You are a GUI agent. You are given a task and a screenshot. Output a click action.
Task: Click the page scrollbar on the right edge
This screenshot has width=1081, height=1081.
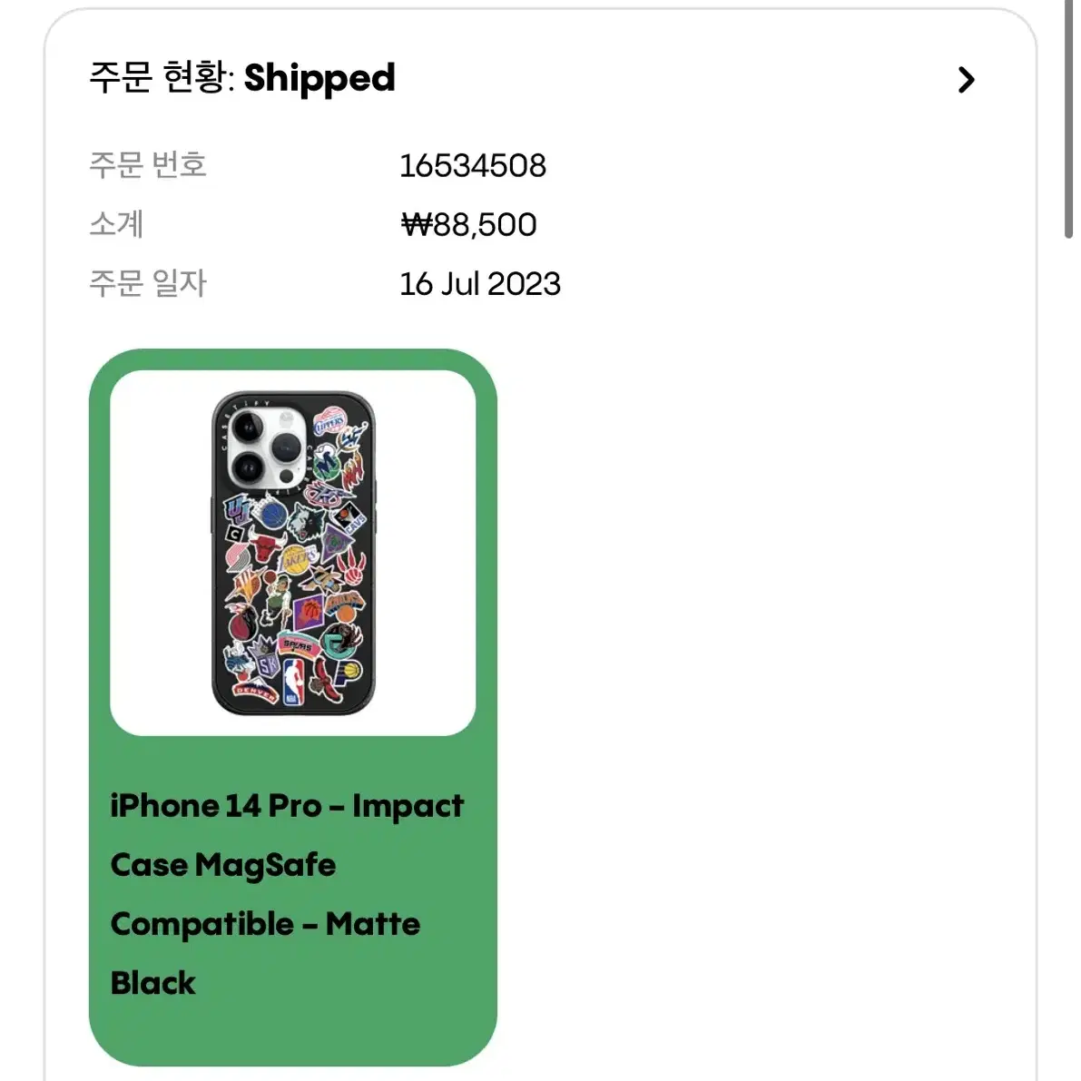click(1068, 119)
